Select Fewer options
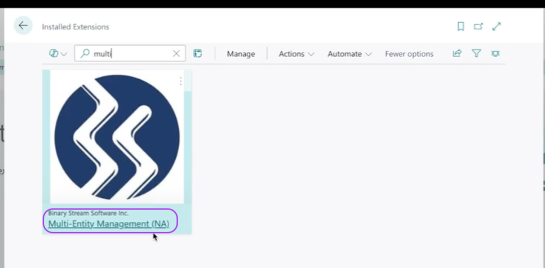 409,54
